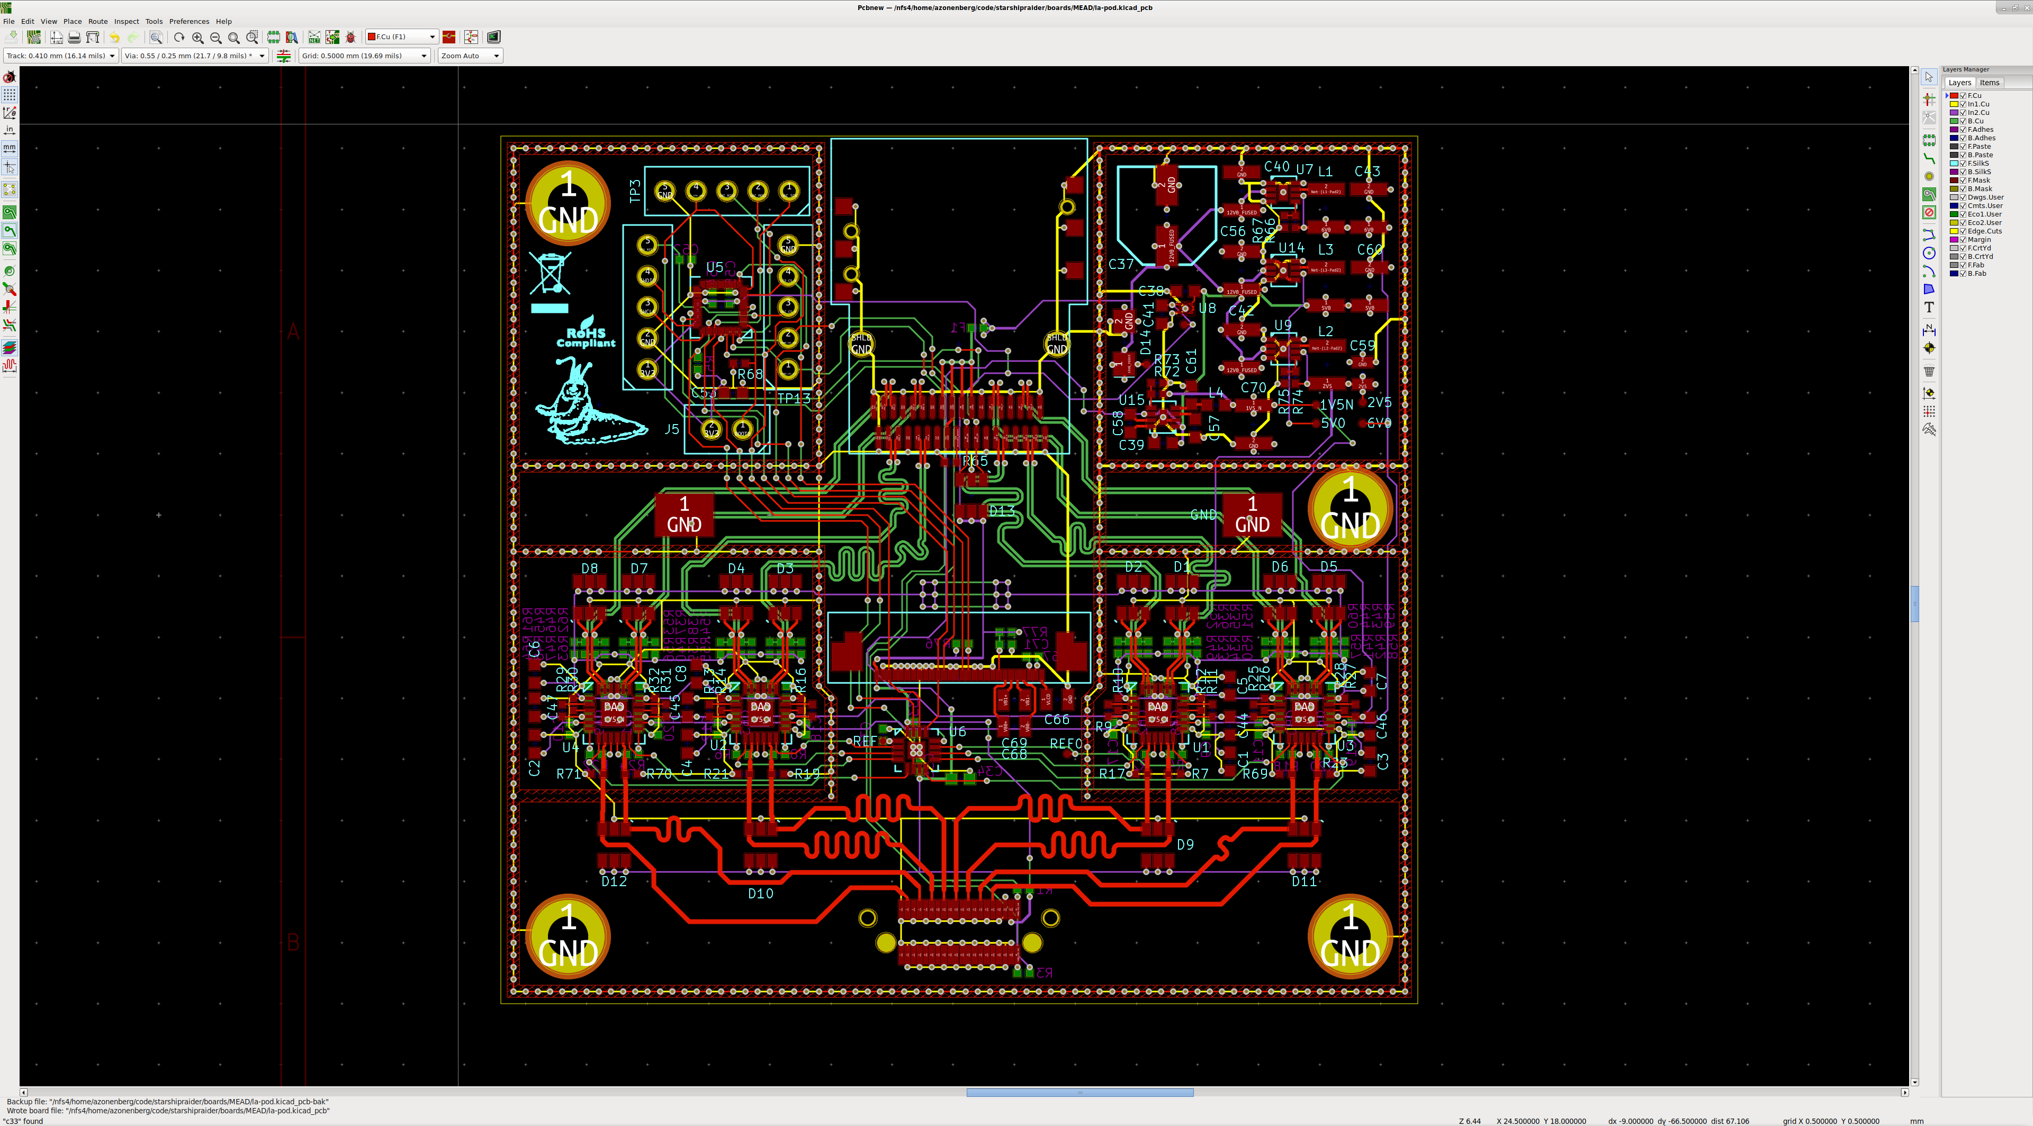Zoom out using the toolbar magnifier

tap(215, 37)
